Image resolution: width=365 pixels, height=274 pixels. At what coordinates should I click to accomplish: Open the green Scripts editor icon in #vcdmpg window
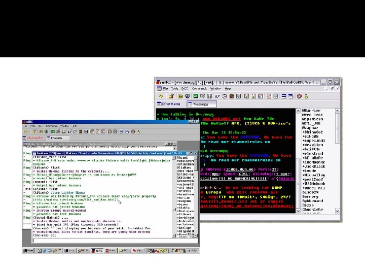pyautogui.click(x=196, y=96)
